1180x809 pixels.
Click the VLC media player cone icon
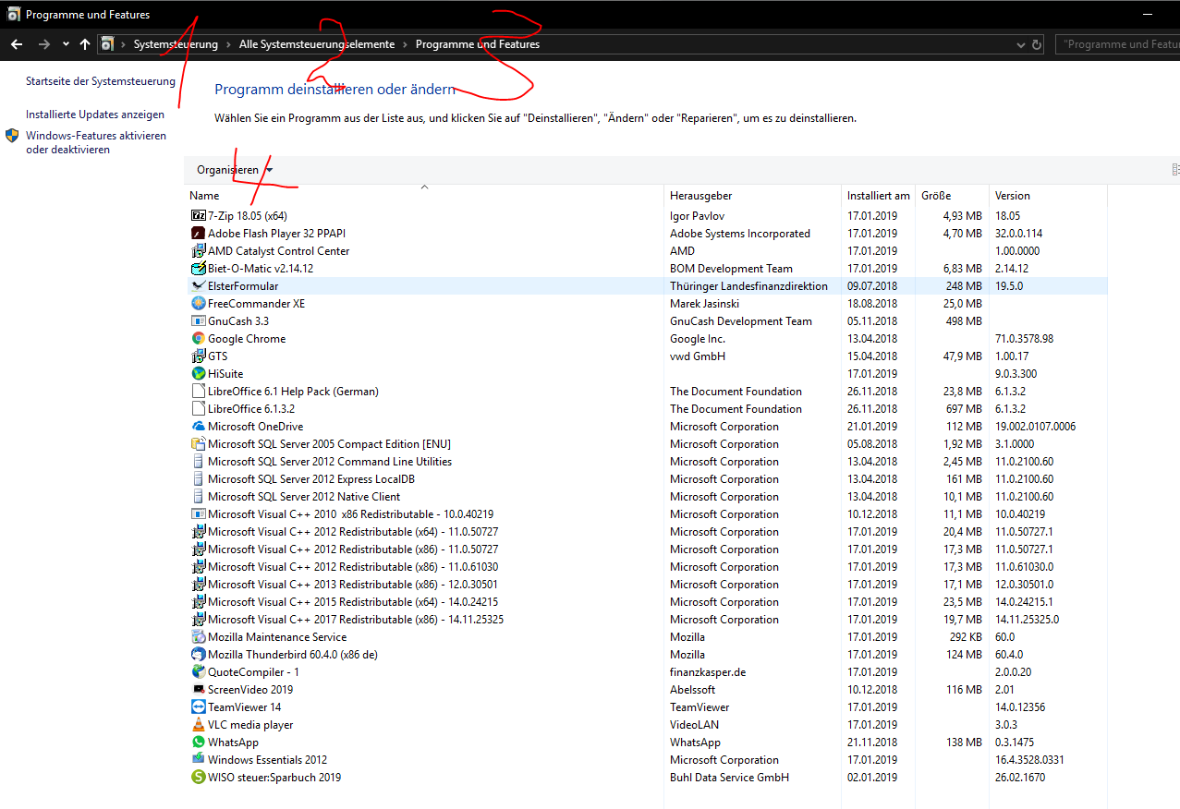(x=198, y=725)
